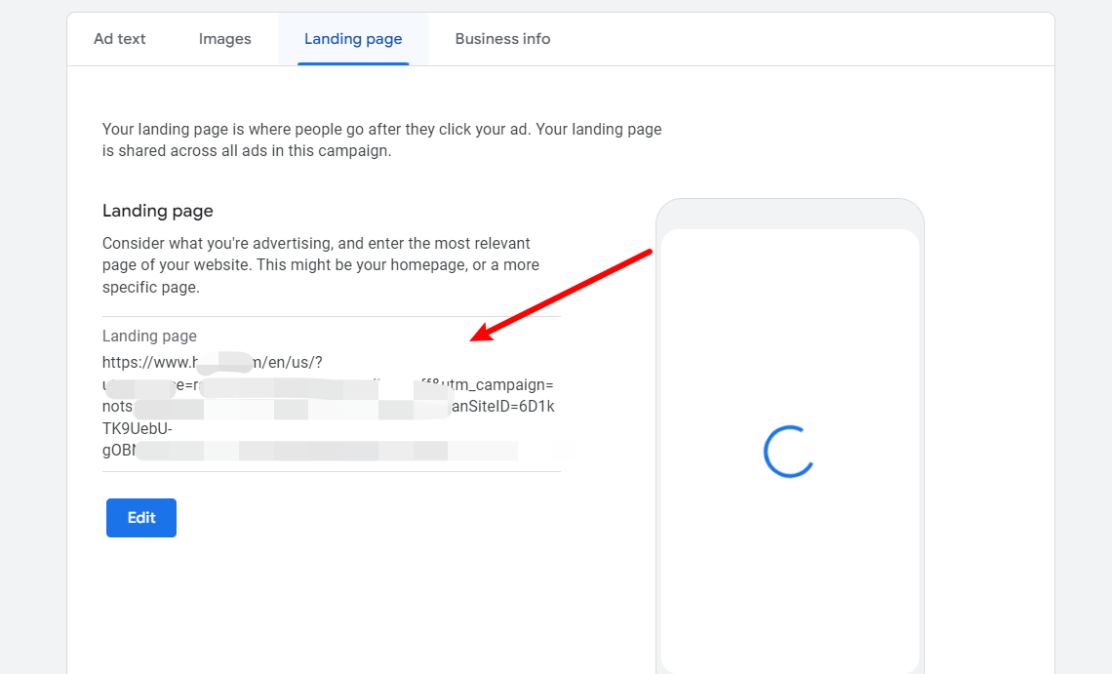Click the 'specific page.' text line
This screenshot has height=674, width=1112.
pyautogui.click(x=150, y=288)
